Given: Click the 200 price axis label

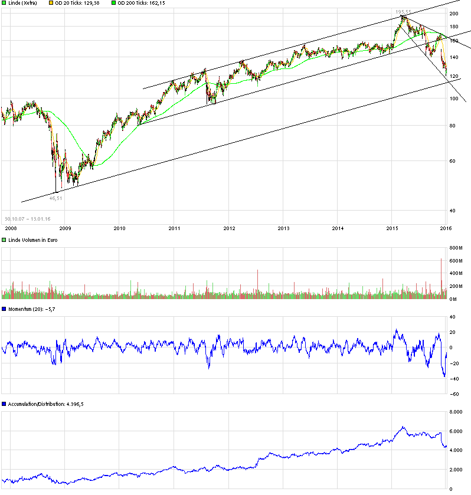Looking at the screenshot, I should click(454, 14).
